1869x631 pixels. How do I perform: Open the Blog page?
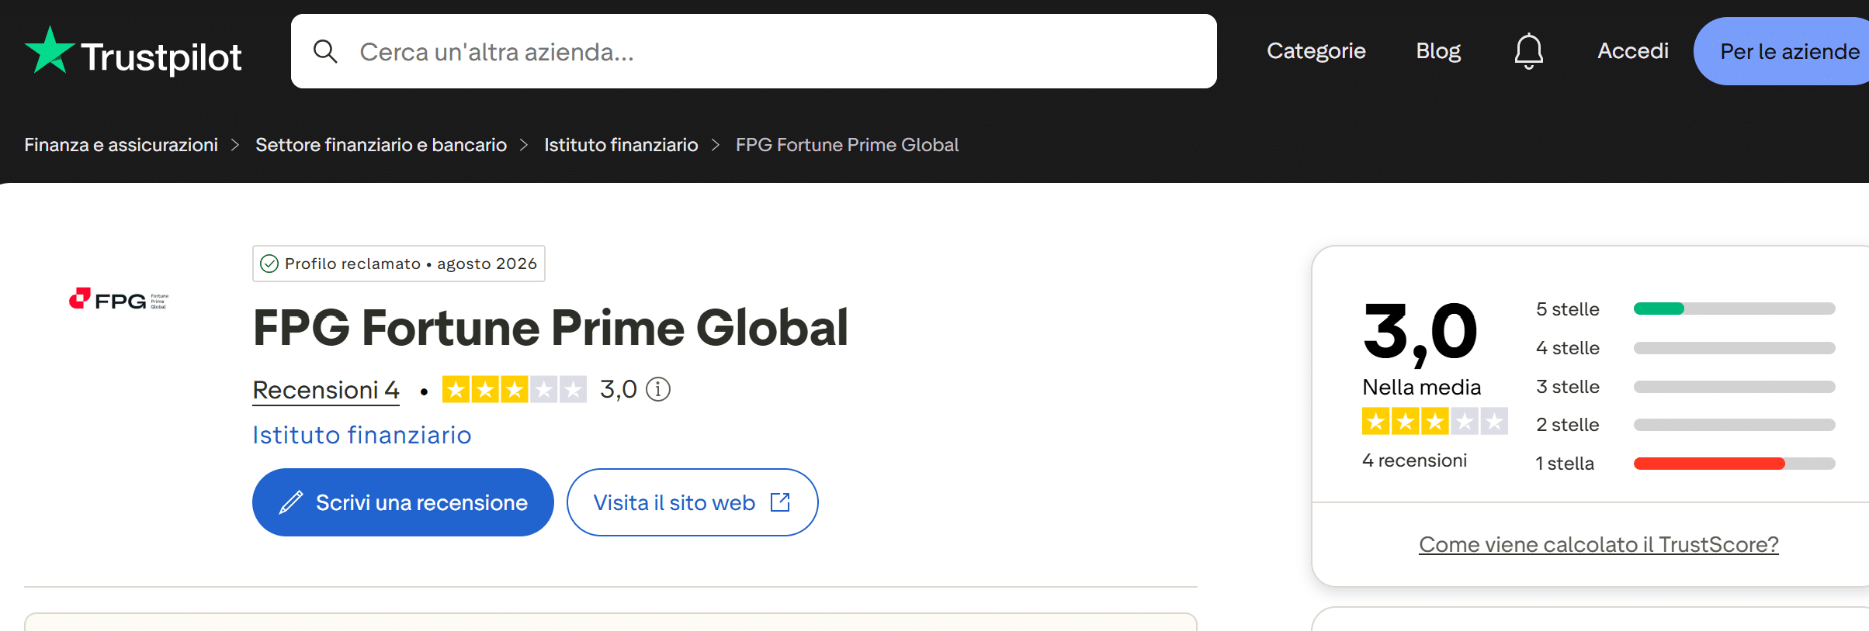[x=1438, y=51]
